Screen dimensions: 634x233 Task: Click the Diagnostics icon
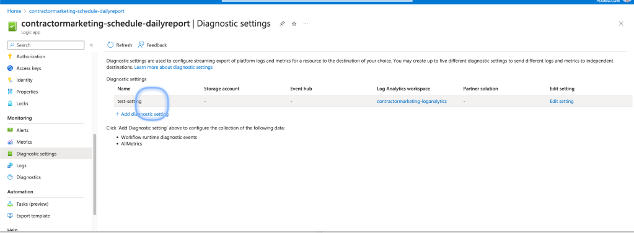pos(10,177)
